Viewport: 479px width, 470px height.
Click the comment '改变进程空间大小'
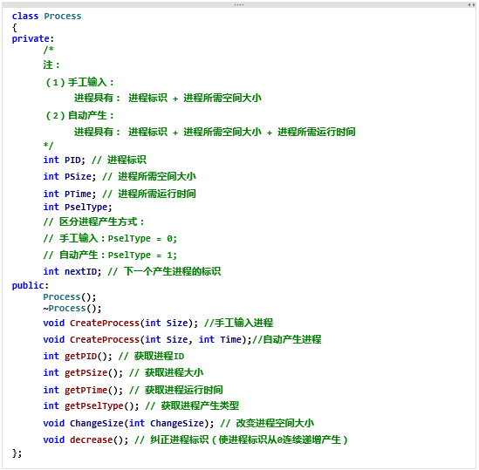pos(275,423)
